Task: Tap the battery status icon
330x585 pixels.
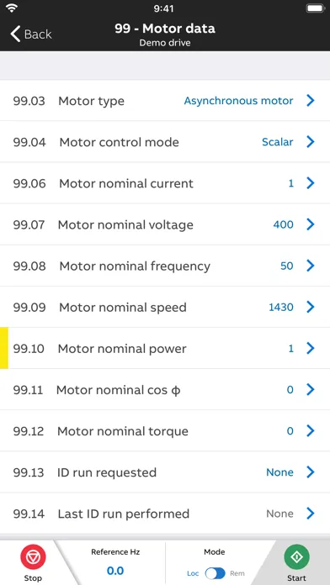Action: [315, 8]
